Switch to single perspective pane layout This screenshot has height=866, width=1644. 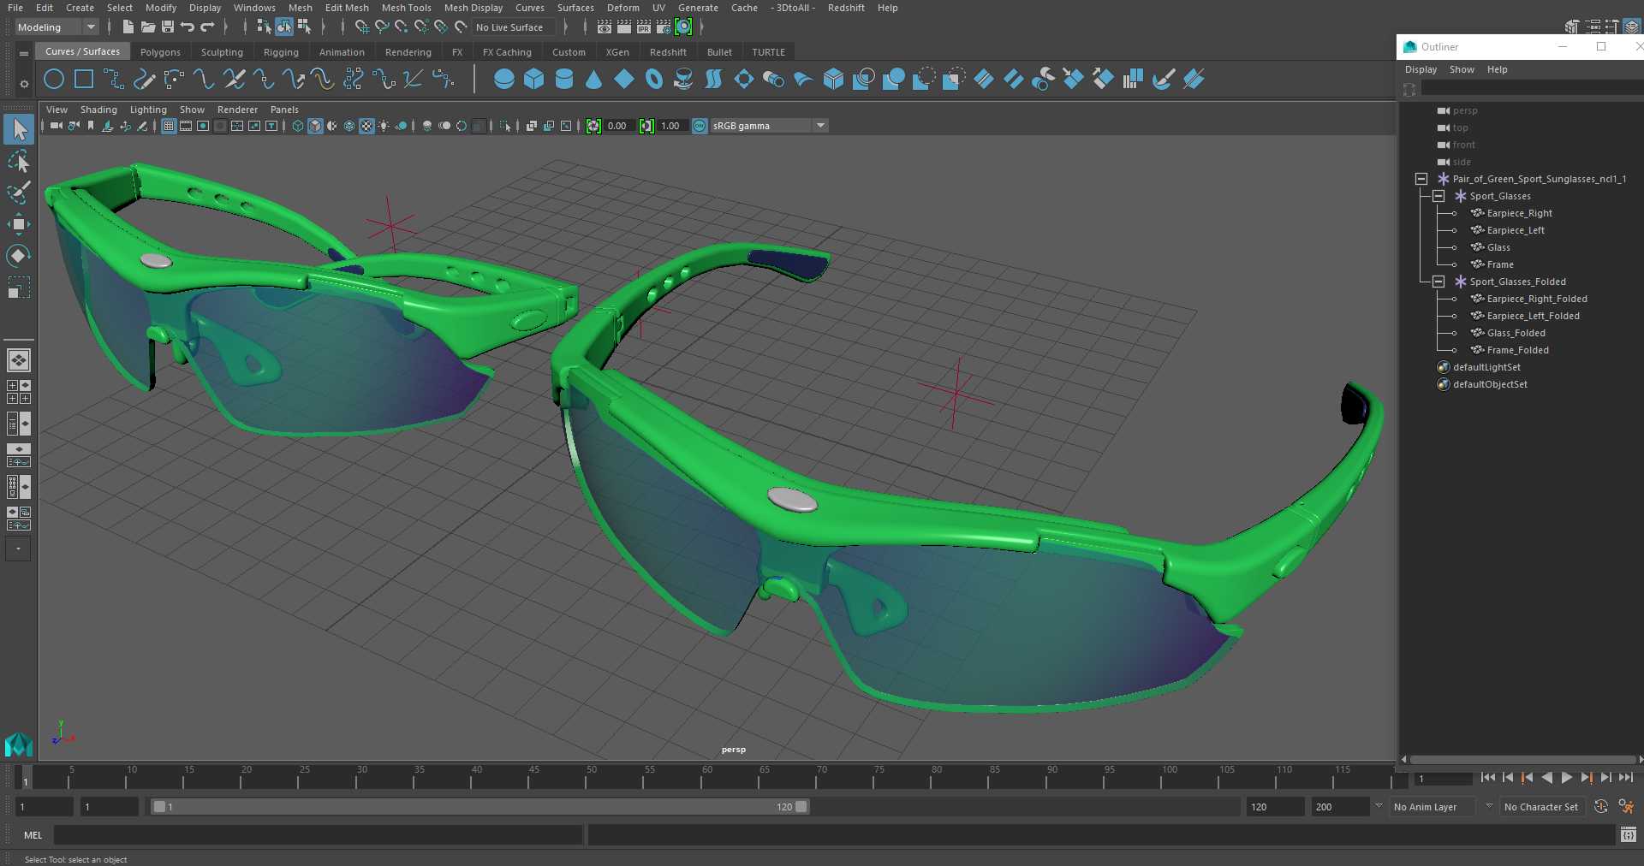[x=19, y=360]
